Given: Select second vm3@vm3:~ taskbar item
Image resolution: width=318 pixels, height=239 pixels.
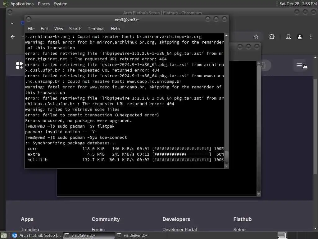Looking at the screenshot, I should click(x=141, y=235).
